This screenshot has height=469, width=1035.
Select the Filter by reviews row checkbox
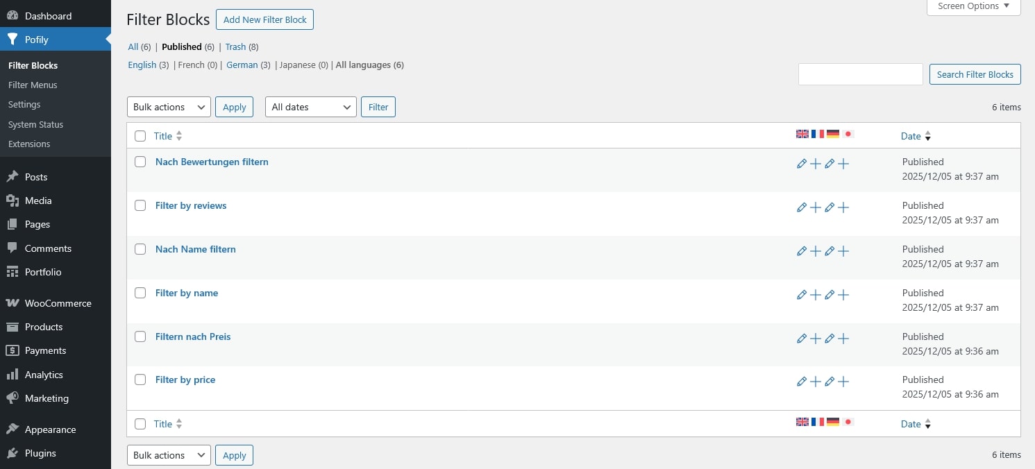click(x=140, y=205)
